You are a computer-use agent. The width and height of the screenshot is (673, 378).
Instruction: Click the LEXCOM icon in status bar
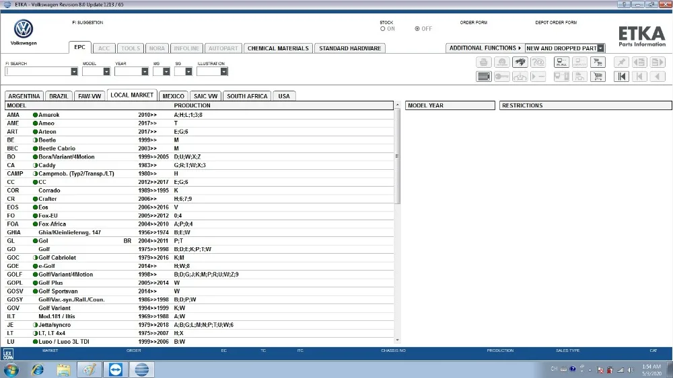coord(8,355)
